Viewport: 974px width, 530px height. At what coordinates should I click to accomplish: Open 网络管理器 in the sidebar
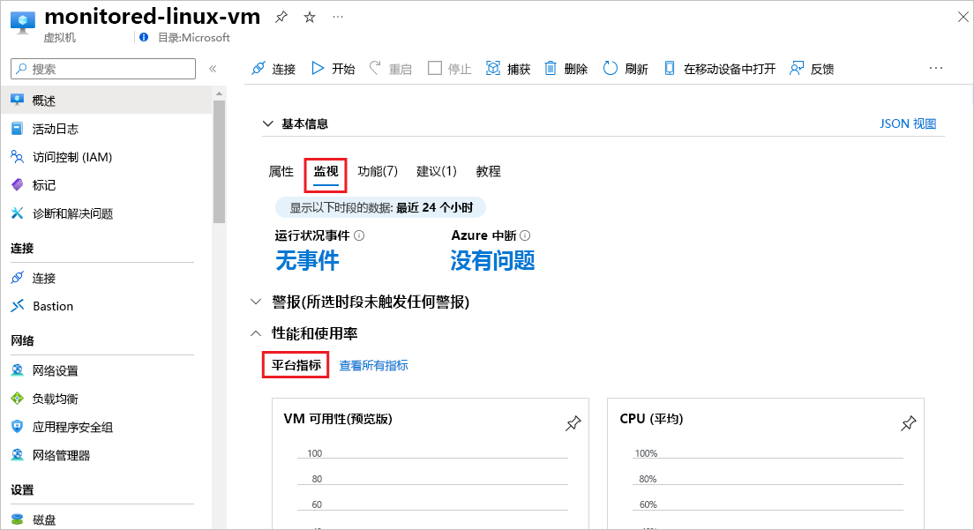point(106,455)
